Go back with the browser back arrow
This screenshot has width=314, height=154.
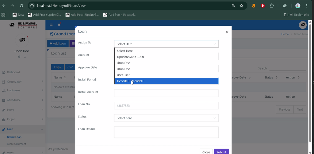coord(4,6)
